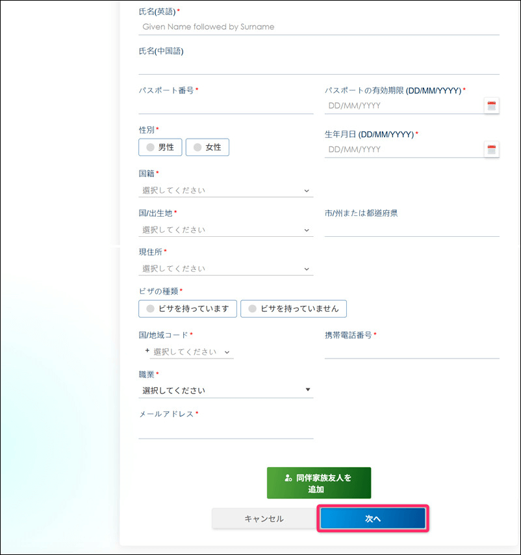Focus the メールアドレス email field
Viewport: 521px width, 555px height.
tap(226, 431)
